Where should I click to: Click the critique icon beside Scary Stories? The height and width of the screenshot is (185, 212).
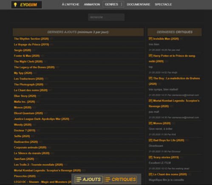(150, 157)
